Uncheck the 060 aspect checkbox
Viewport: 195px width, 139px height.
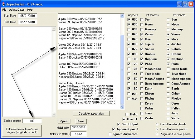pos(129,44)
